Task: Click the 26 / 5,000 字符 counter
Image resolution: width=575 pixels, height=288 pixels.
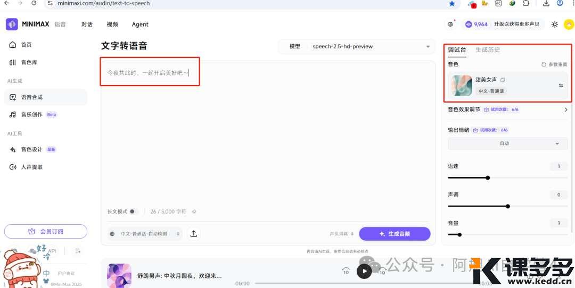Action: pyautogui.click(x=168, y=211)
